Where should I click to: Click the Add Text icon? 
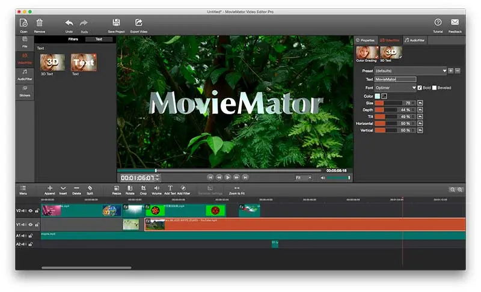tap(170, 188)
